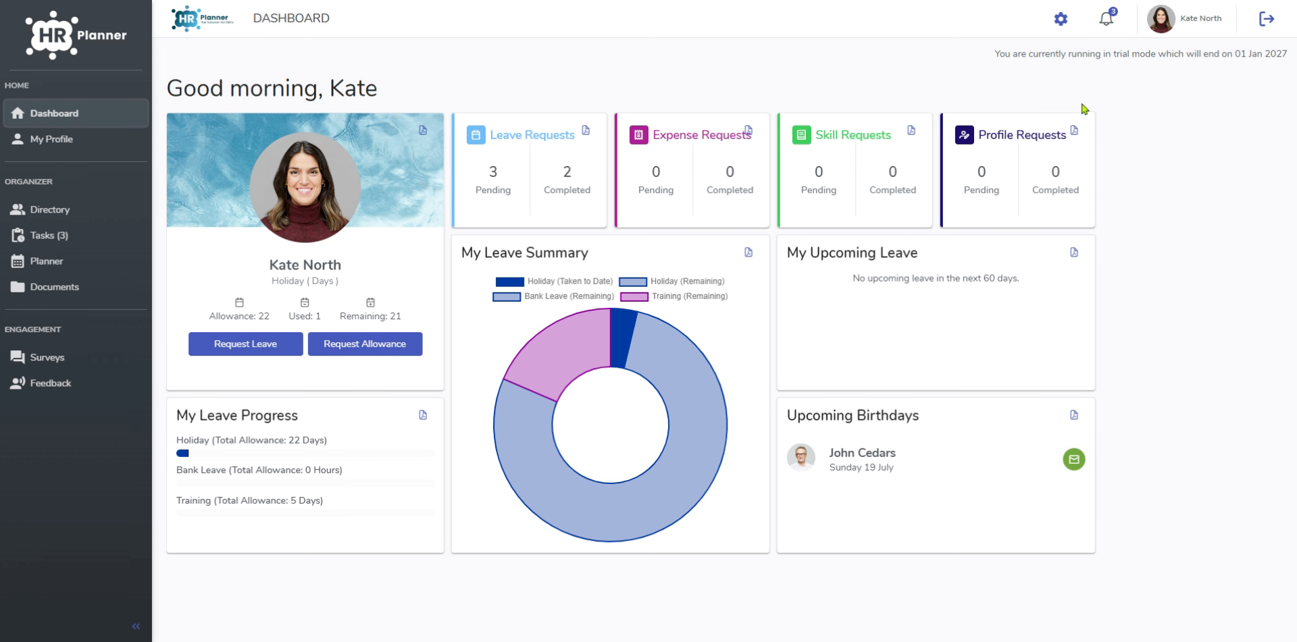Open Feedback in sidebar
This screenshot has height=642, width=1297.
[x=76, y=383]
